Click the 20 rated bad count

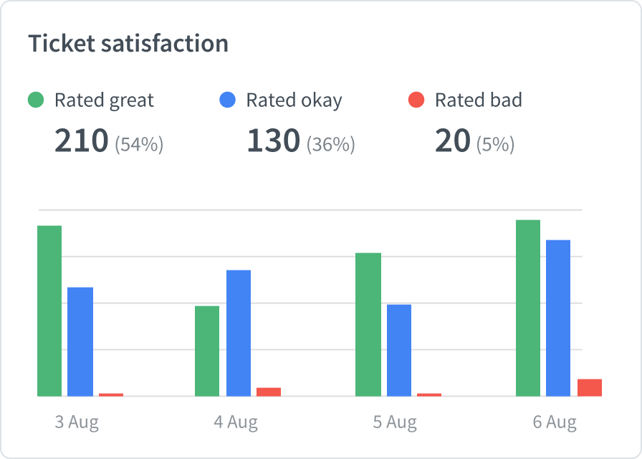point(452,141)
